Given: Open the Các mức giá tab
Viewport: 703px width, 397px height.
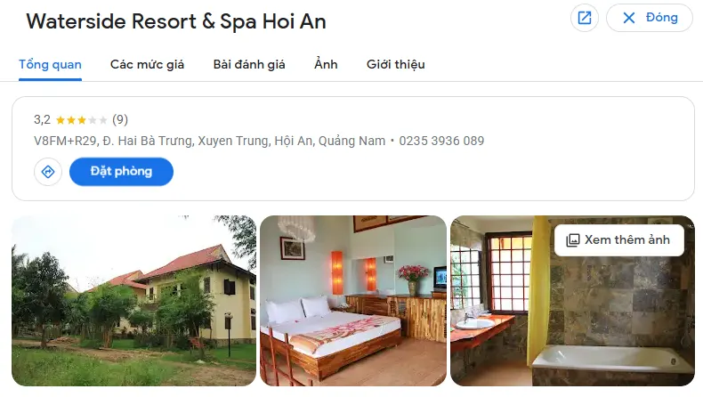Looking at the screenshot, I should pyautogui.click(x=147, y=65).
